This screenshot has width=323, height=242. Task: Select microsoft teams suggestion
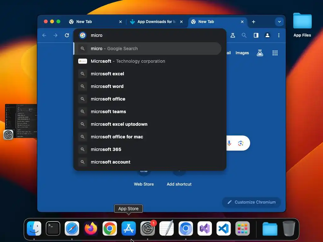[148, 112]
